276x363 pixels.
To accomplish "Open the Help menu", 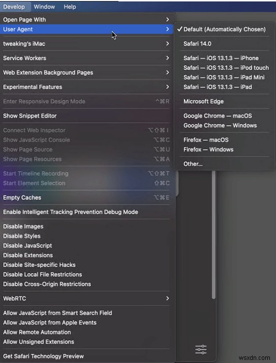I will coord(70,7).
